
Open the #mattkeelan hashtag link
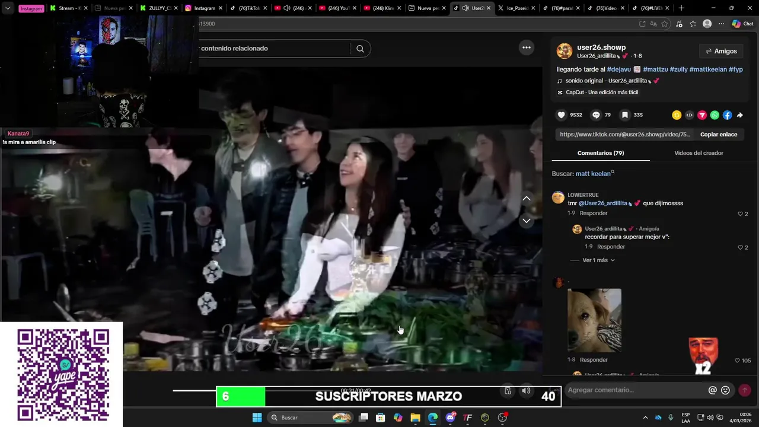708,69
